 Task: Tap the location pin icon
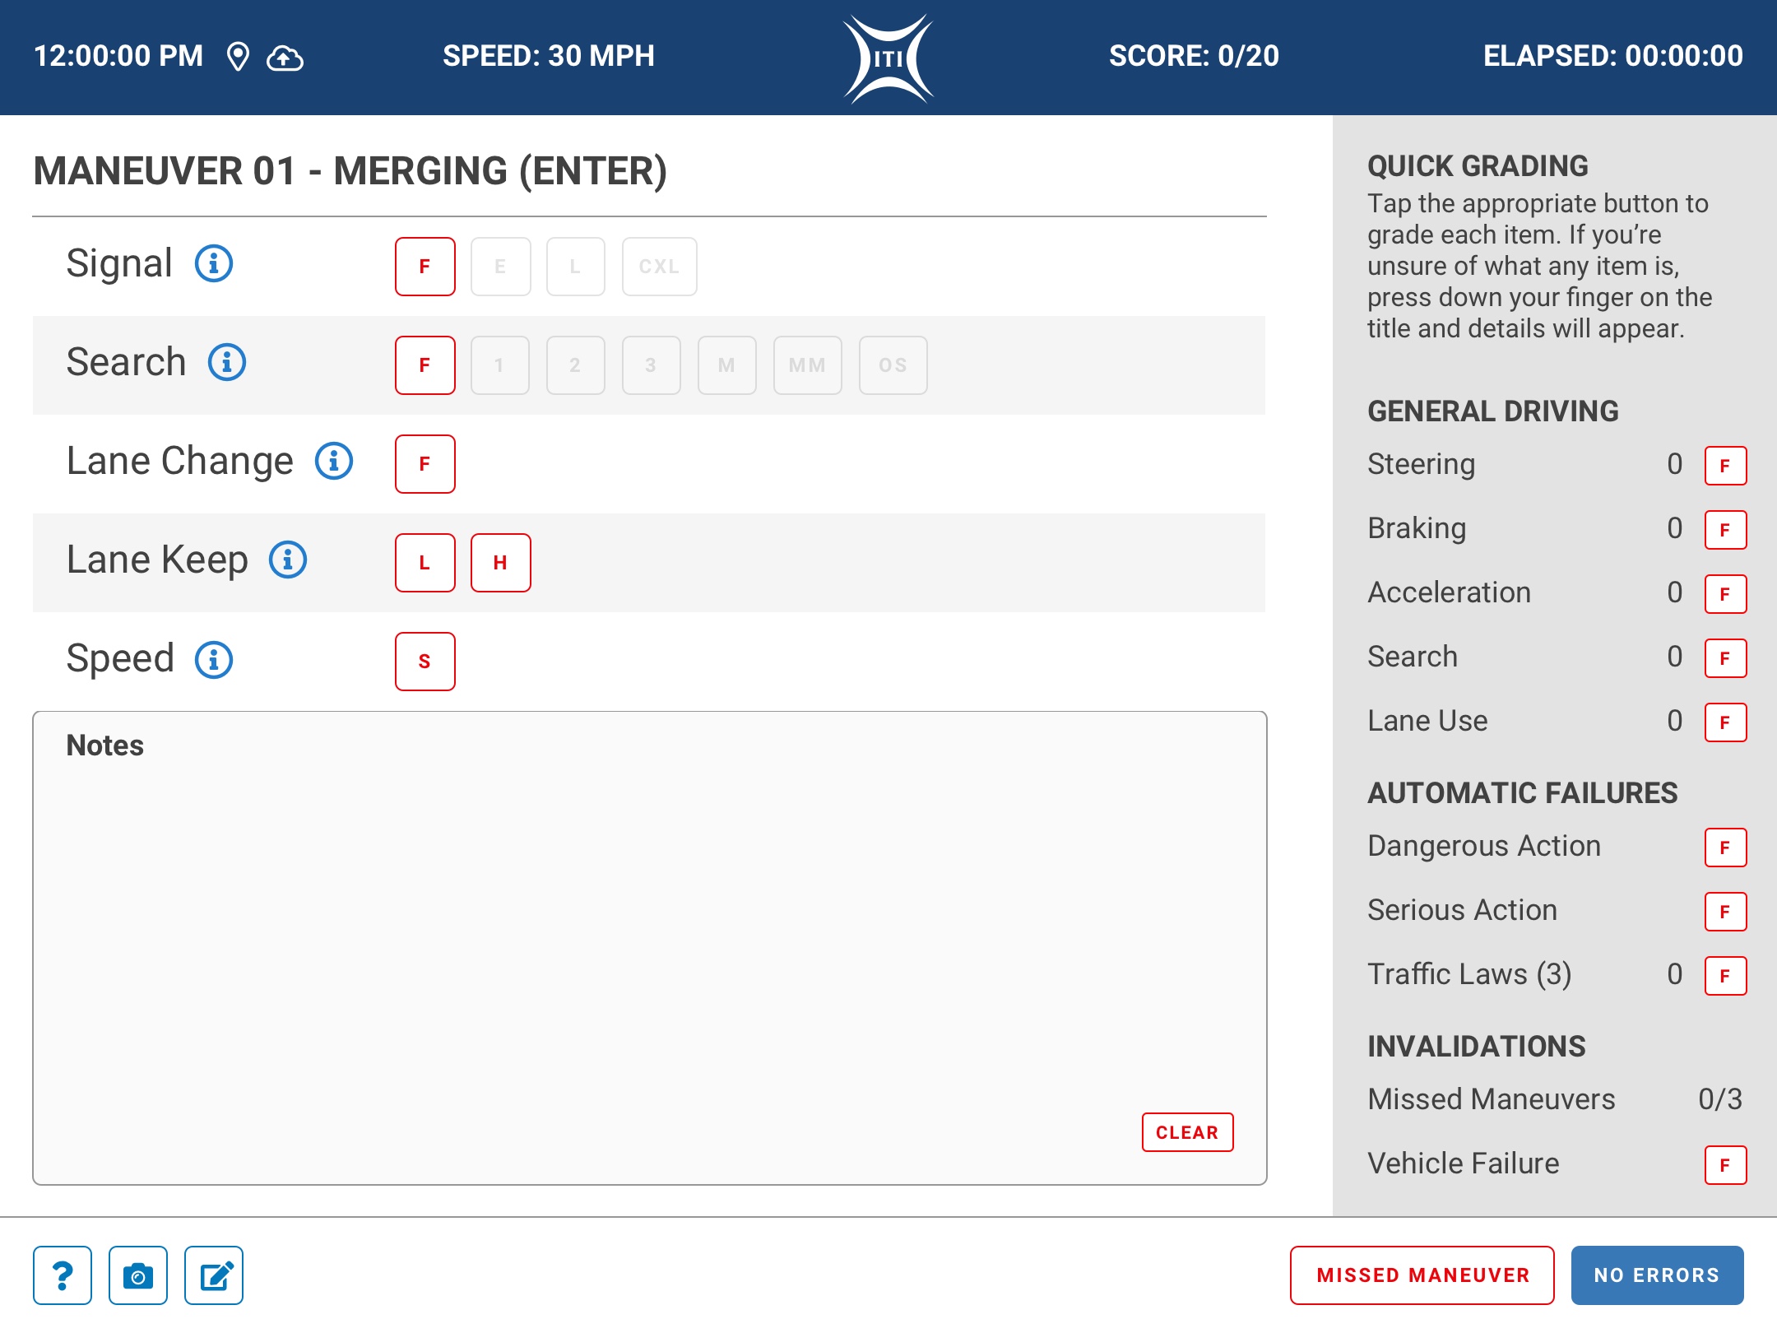[x=238, y=58]
